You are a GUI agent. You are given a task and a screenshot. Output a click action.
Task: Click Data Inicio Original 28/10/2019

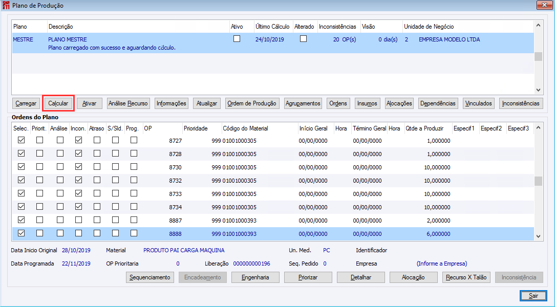click(x=76, y=250)
